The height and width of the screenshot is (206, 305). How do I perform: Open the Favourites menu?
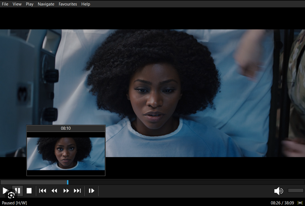pyautogui.click(x=68, y=4)
